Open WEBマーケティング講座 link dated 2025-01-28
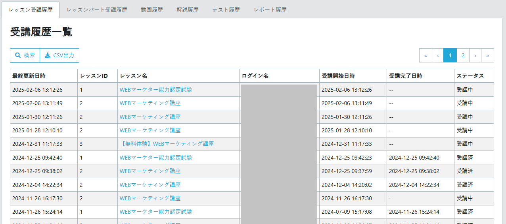Image resolution: width=506 pixels, height=224 pixels. pyautogui.click(x=150, y=130)
